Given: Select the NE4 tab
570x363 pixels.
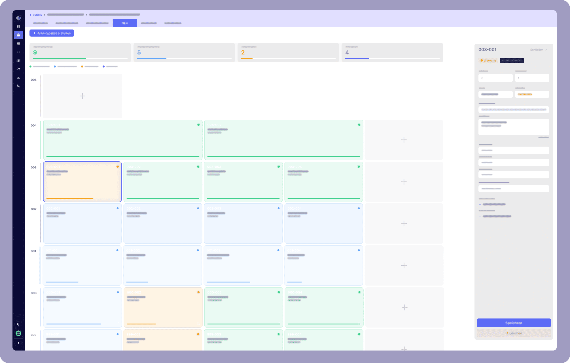Looking at the screenshot, I should click(x=125, y=23).
